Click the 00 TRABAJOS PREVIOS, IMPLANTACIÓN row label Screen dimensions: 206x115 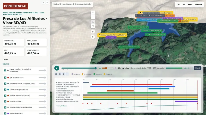pyautogui.click(x=67, y=82)
